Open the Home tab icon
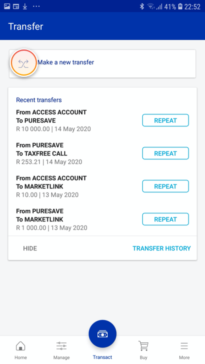Viewport: 205px width, 364px height. [20, 346]
